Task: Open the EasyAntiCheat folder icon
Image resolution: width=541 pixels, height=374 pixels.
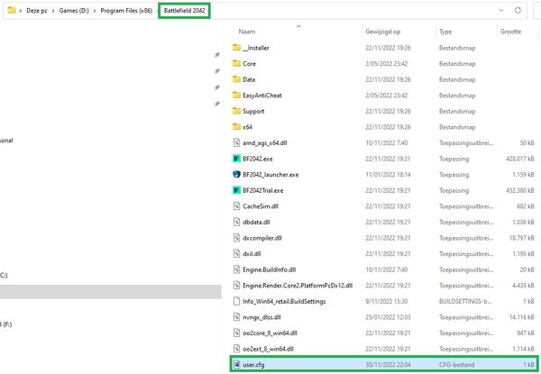Action: point(237,95)
